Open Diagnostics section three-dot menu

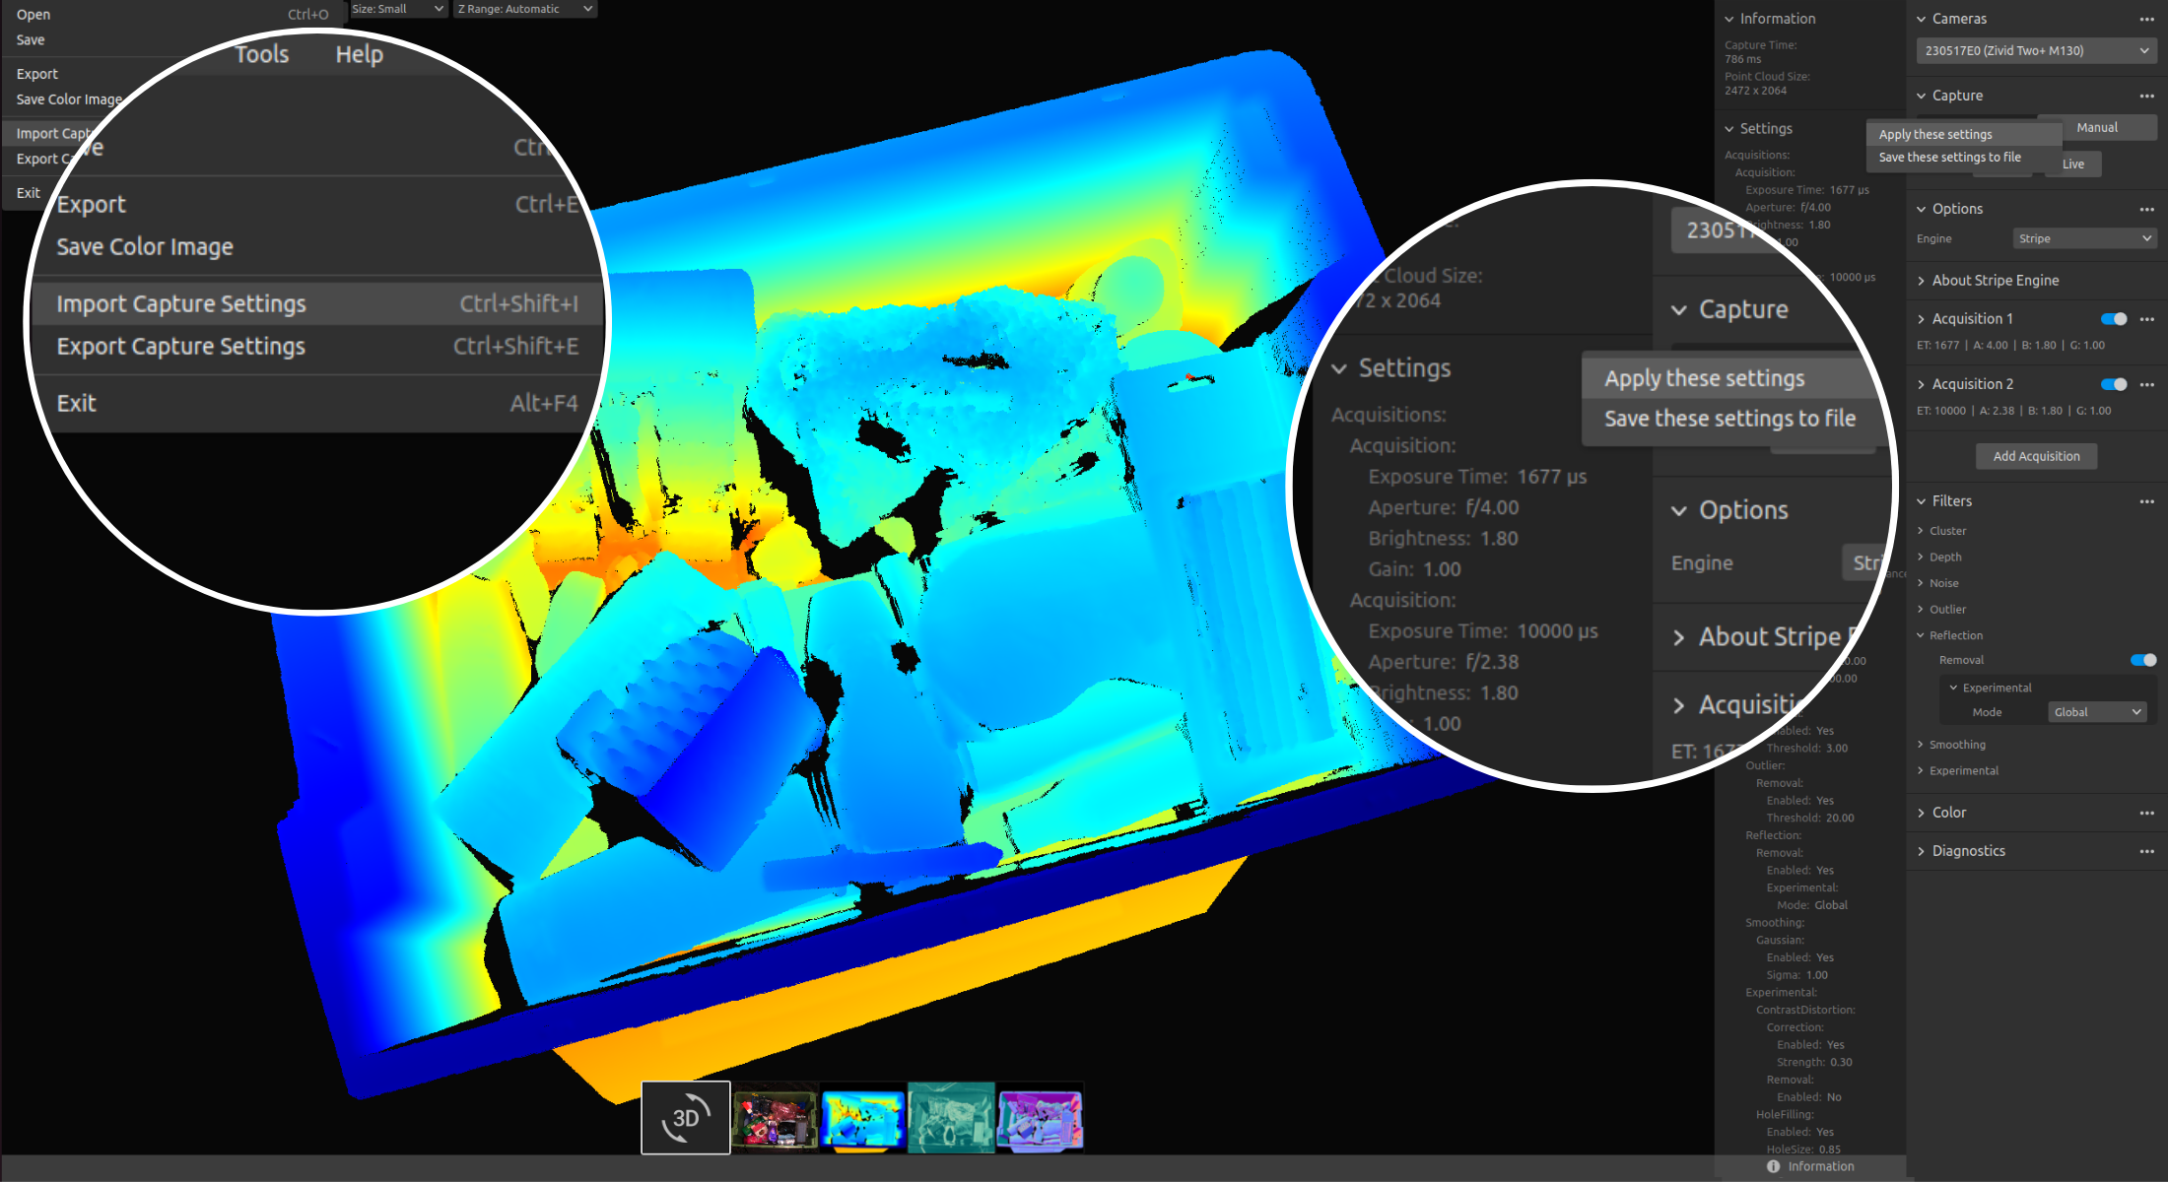(x=2146, y=851)
